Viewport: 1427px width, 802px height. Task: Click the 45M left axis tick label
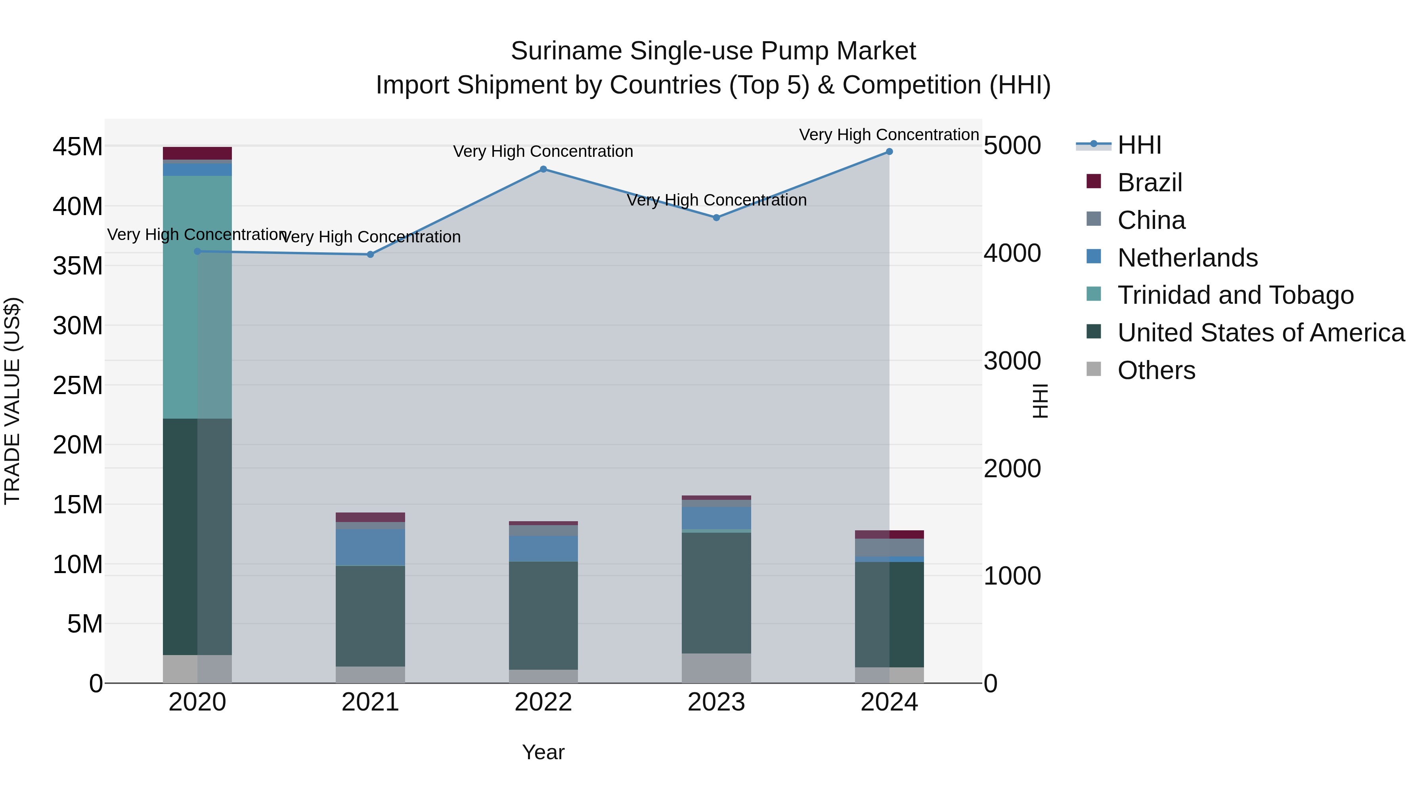coord(78,147)
